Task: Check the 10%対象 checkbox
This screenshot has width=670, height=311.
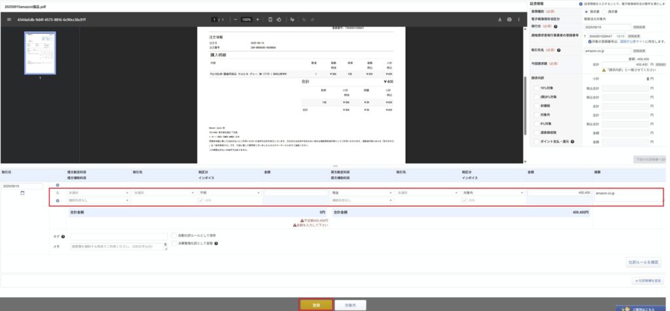Action: click(537, 87)
